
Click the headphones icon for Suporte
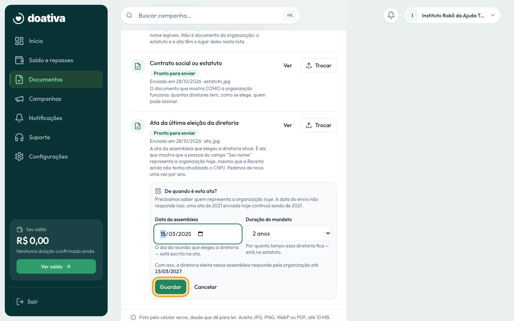coord(19,137)
